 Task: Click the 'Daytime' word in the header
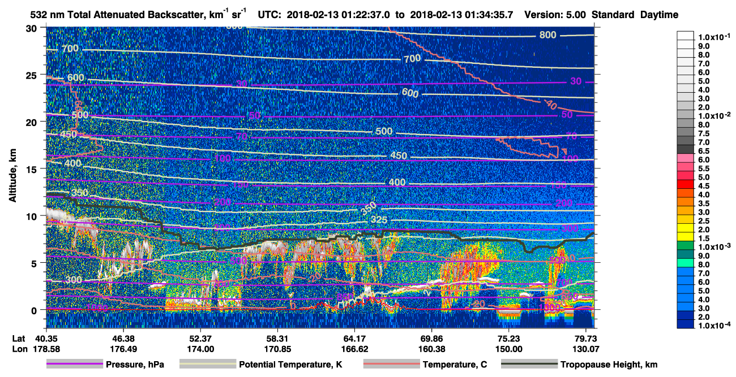tap(659, 15)
